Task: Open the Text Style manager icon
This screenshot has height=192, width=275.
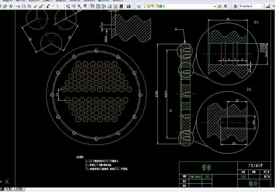Action: (235, 6)
